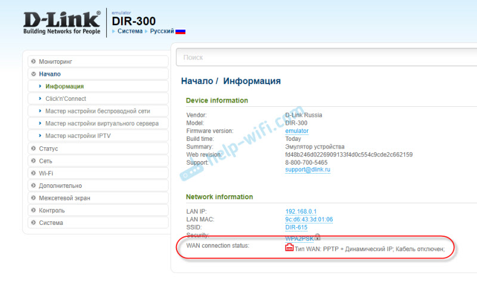This screenshot has height=287, width=477.
Task: Click the circle arrow icon beside Контроль
Action: pyautogui.click(x=33, y=210)
